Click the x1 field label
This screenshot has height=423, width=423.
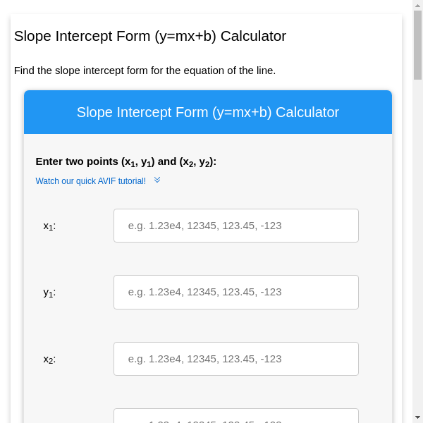[x=49, y=226]
